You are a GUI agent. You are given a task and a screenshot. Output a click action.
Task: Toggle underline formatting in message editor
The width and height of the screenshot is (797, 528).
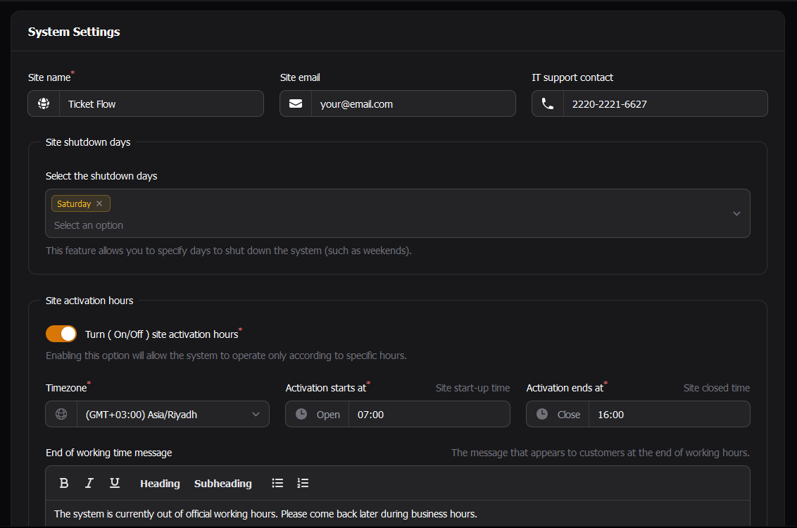coord(115,483)
